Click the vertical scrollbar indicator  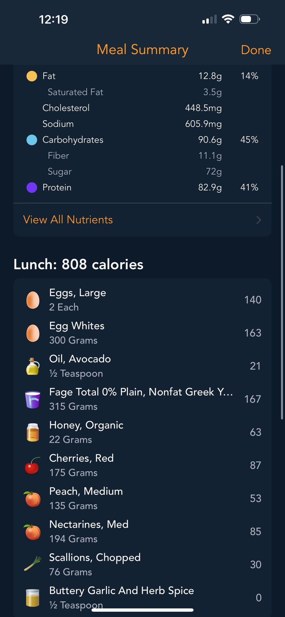click(282, 292)
